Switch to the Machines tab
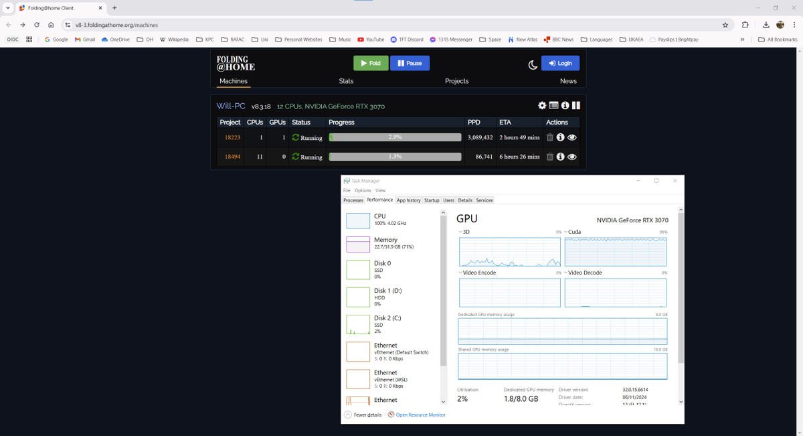This screenshot has width=803, height=436. tap(234, 81)
